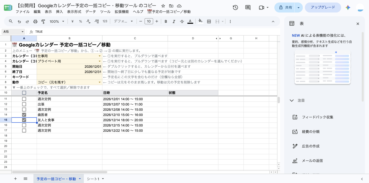The width and height of the screenshot is (369, 183).
Task: Open the all sheets list icon
Action: point(25,179)
